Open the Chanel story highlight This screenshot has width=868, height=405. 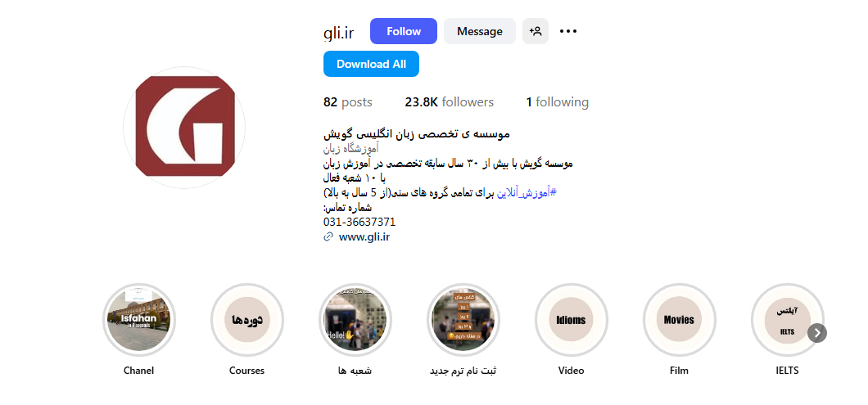[139, 320]
